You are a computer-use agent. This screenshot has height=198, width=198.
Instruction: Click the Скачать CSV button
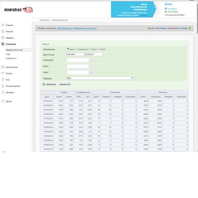pos(65,84)
